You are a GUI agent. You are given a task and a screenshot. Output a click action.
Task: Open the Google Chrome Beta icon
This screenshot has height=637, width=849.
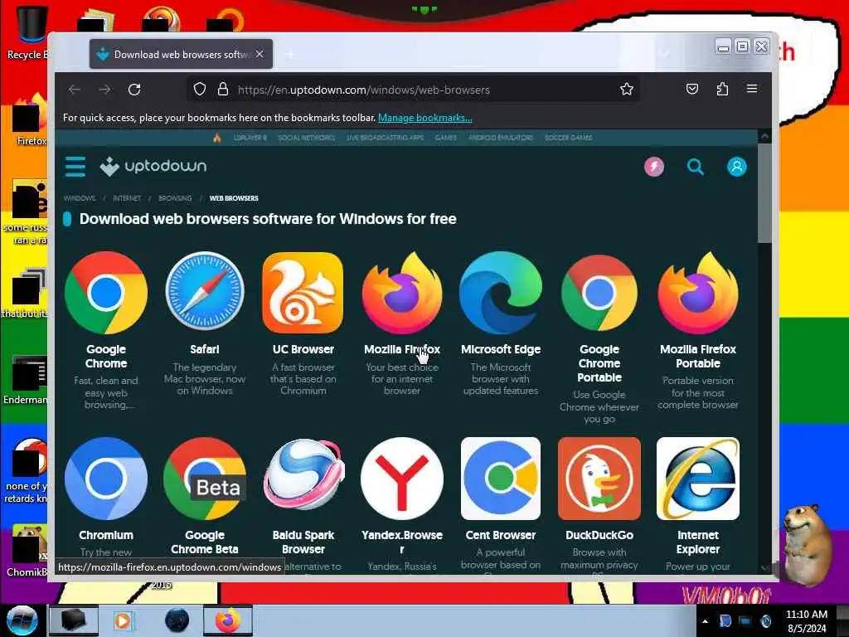point(205,479)
